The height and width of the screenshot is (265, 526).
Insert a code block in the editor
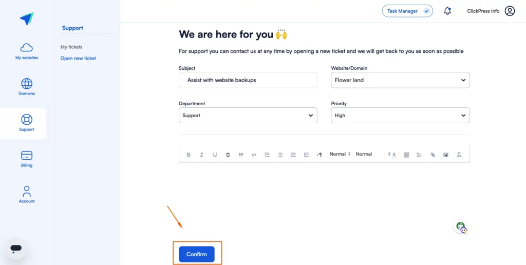pyautogui.click(x=254, y=155)
